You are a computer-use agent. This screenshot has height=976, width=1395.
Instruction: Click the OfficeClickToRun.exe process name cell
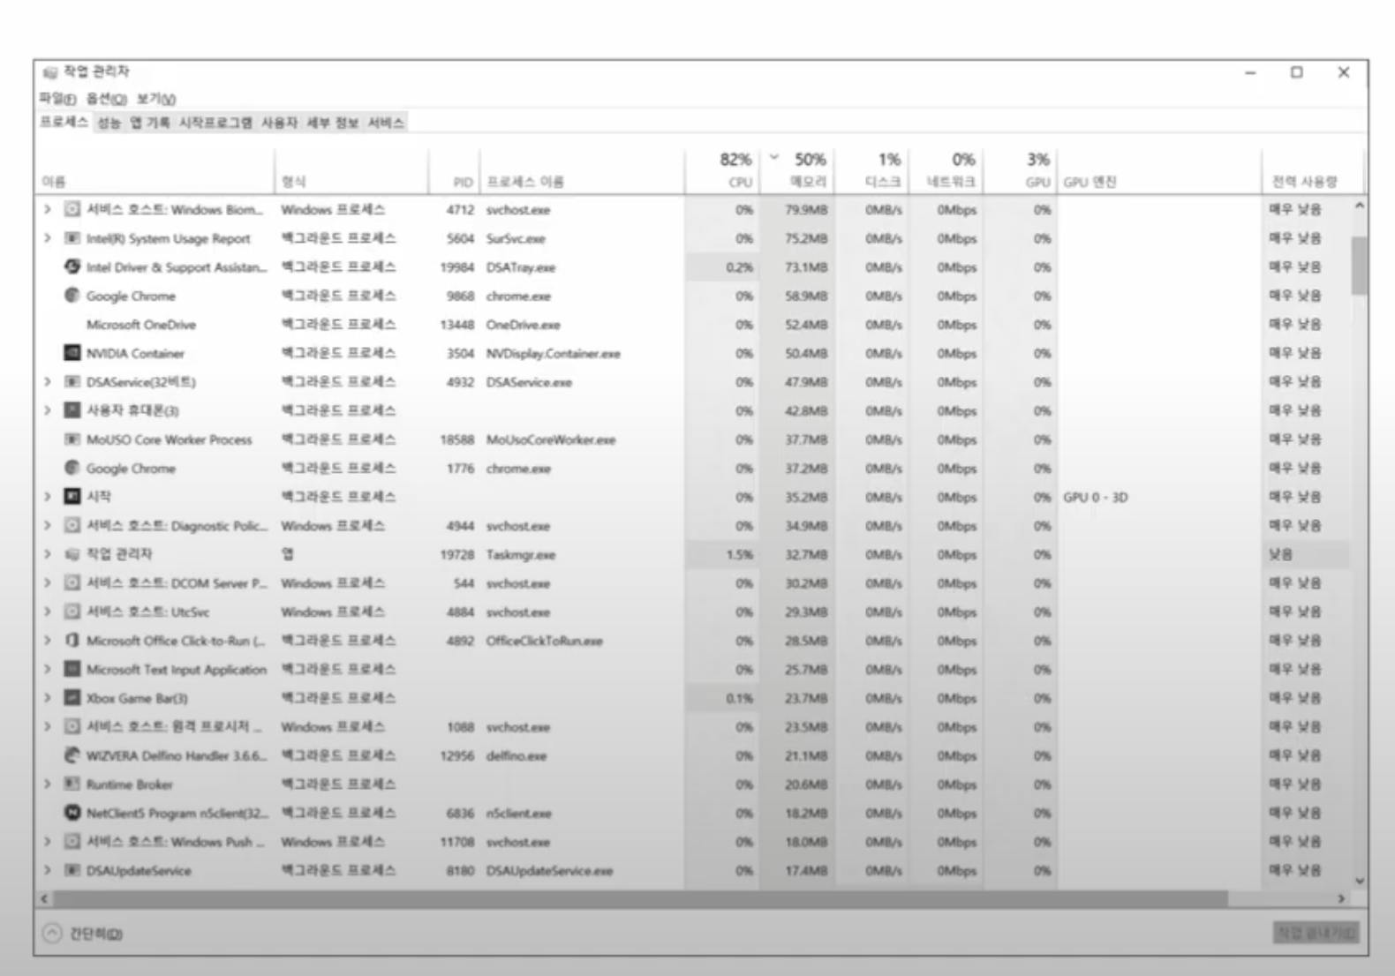544,642
